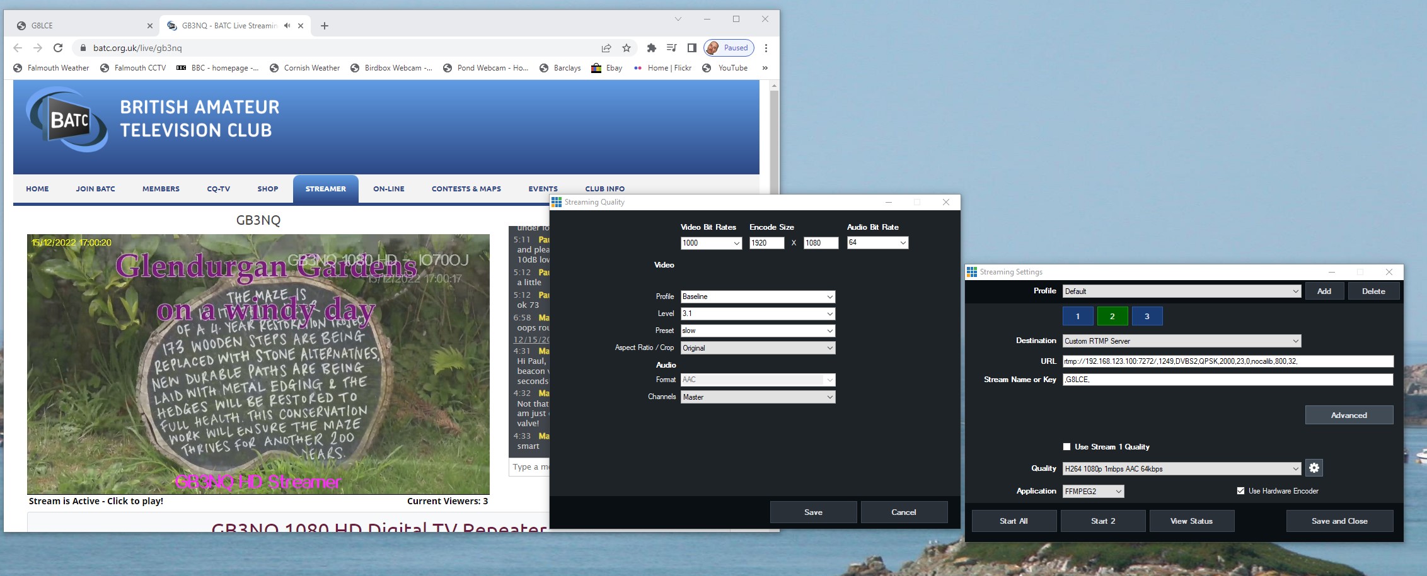Open the SHOP menu item
The image size is (1427, 576).
268,189
